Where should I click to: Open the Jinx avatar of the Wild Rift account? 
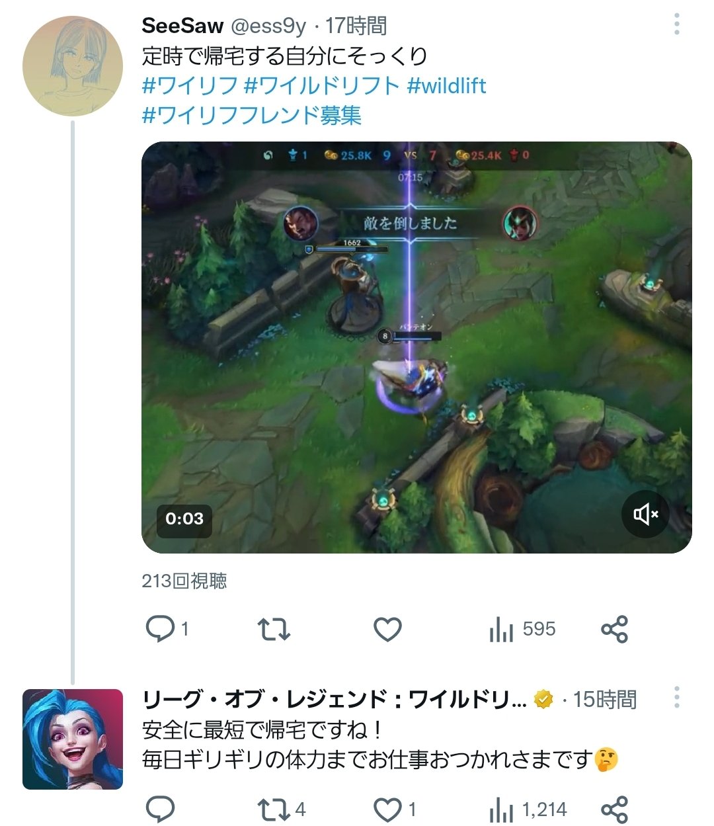73,739
